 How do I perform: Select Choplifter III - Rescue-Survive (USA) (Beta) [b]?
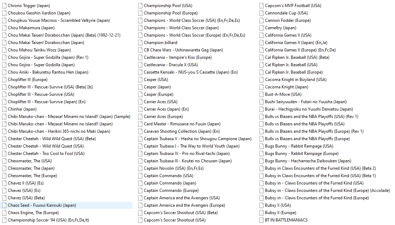[50, 87]
